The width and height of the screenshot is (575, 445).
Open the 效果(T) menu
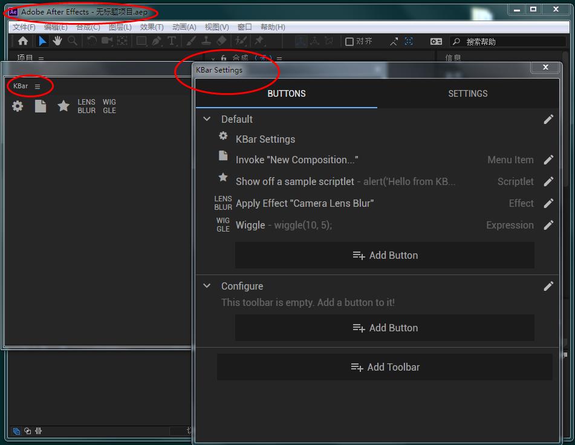152,27
